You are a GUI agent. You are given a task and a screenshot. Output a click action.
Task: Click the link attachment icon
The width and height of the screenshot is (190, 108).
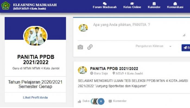(x=90, y=47)
